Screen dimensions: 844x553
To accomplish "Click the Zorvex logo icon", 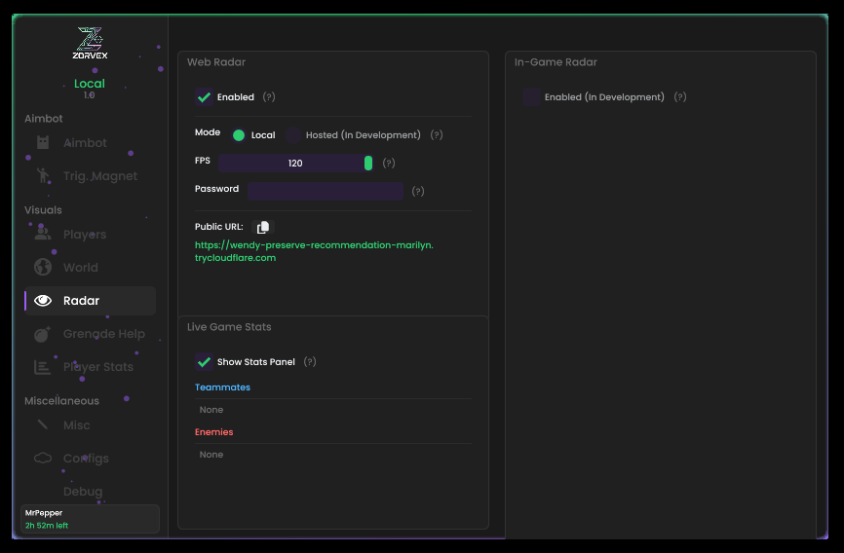I will point(90,40).
